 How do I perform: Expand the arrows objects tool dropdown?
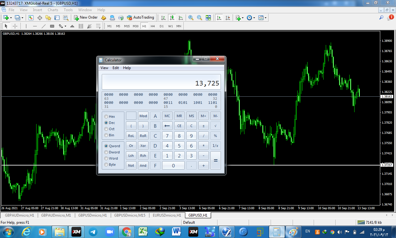click(x=65, y=26)
